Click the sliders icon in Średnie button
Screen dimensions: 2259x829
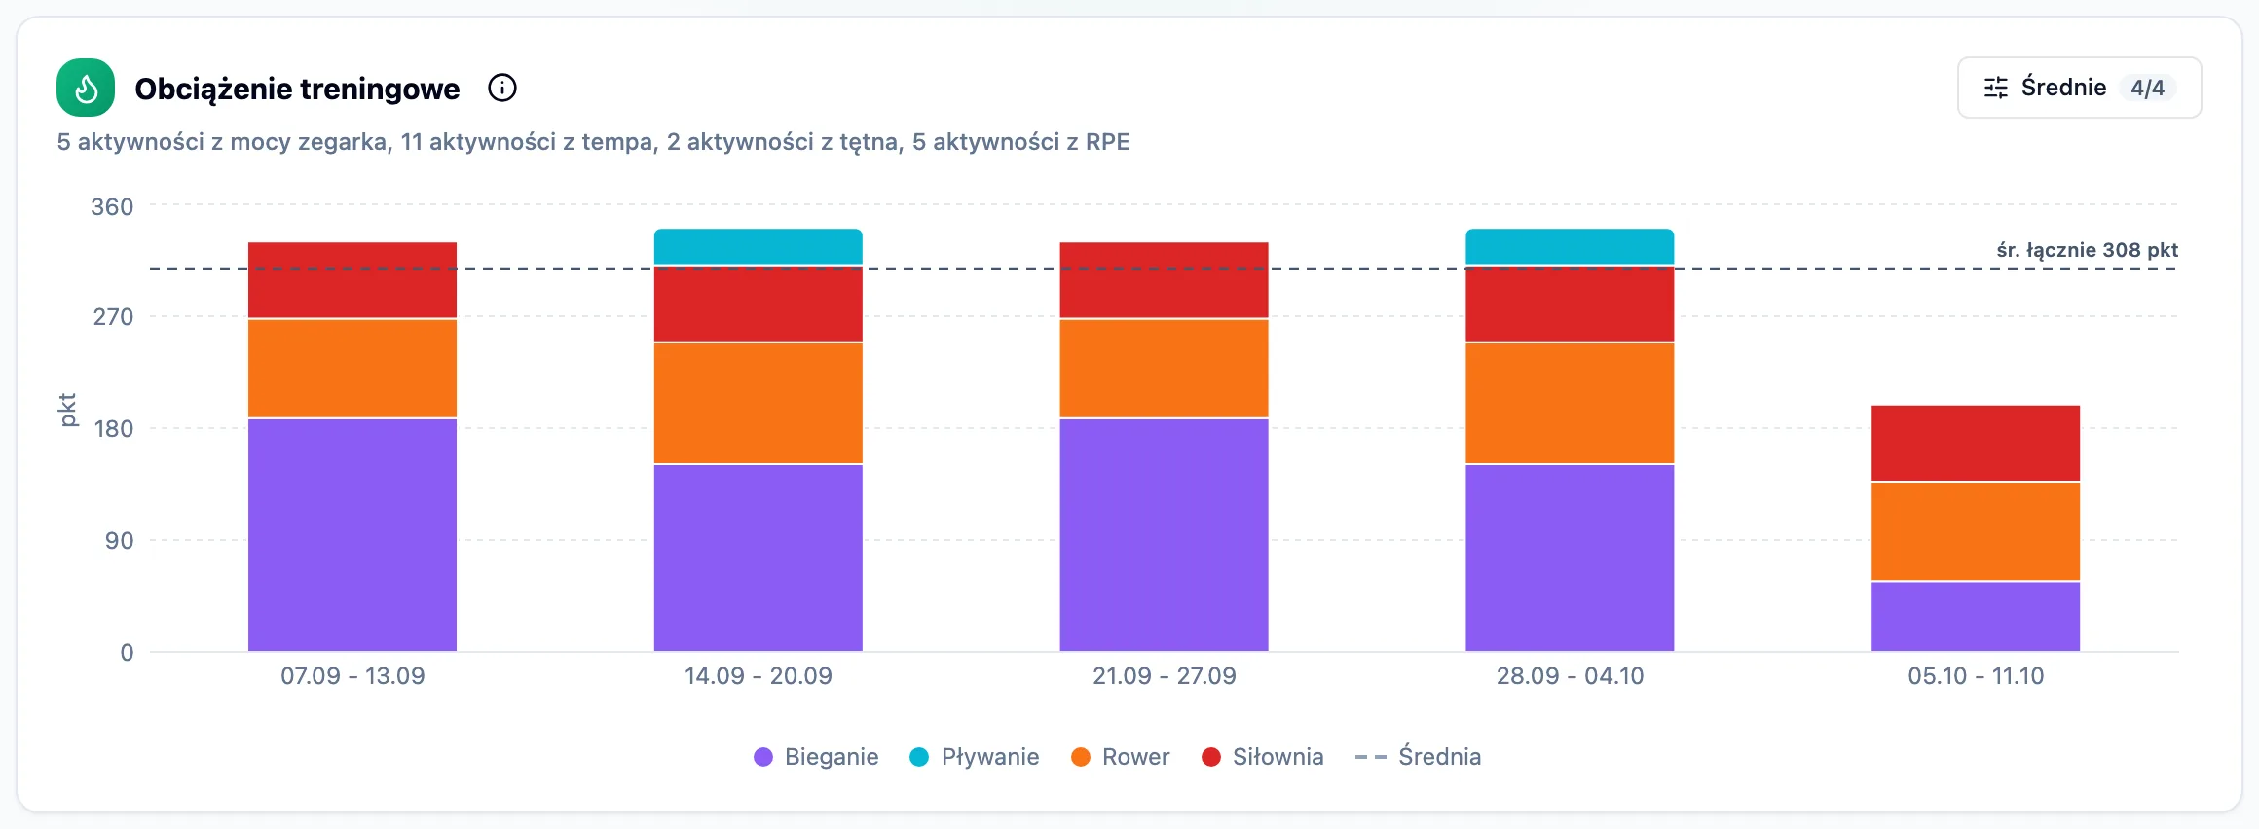coord(1996,88)
